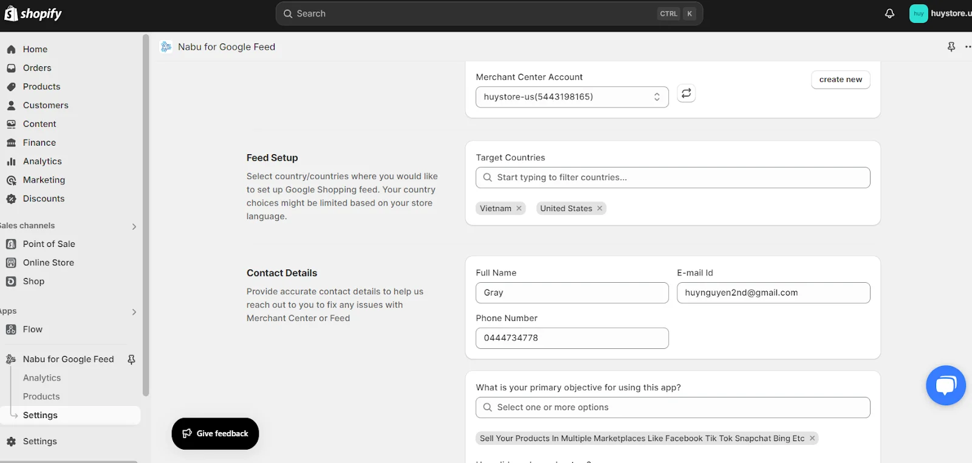Pin the app using top-right pin icon
This screenshot has height=463, width=972.
pyautogui.click(x=951, y=47)
